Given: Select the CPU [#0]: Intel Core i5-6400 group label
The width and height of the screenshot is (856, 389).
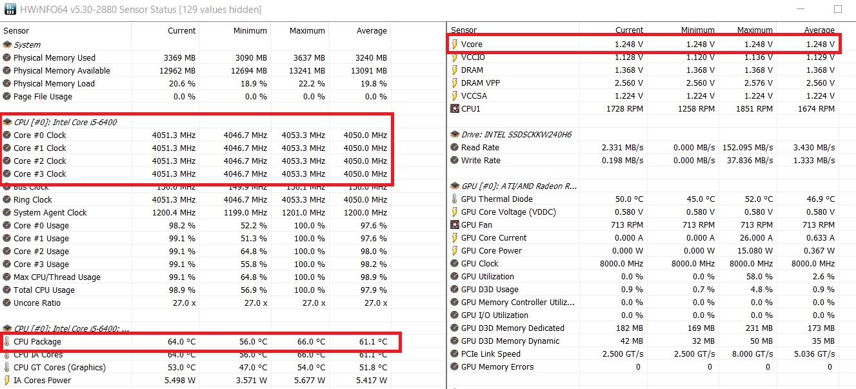Looking at the screenshot, I should coord(65,122).
